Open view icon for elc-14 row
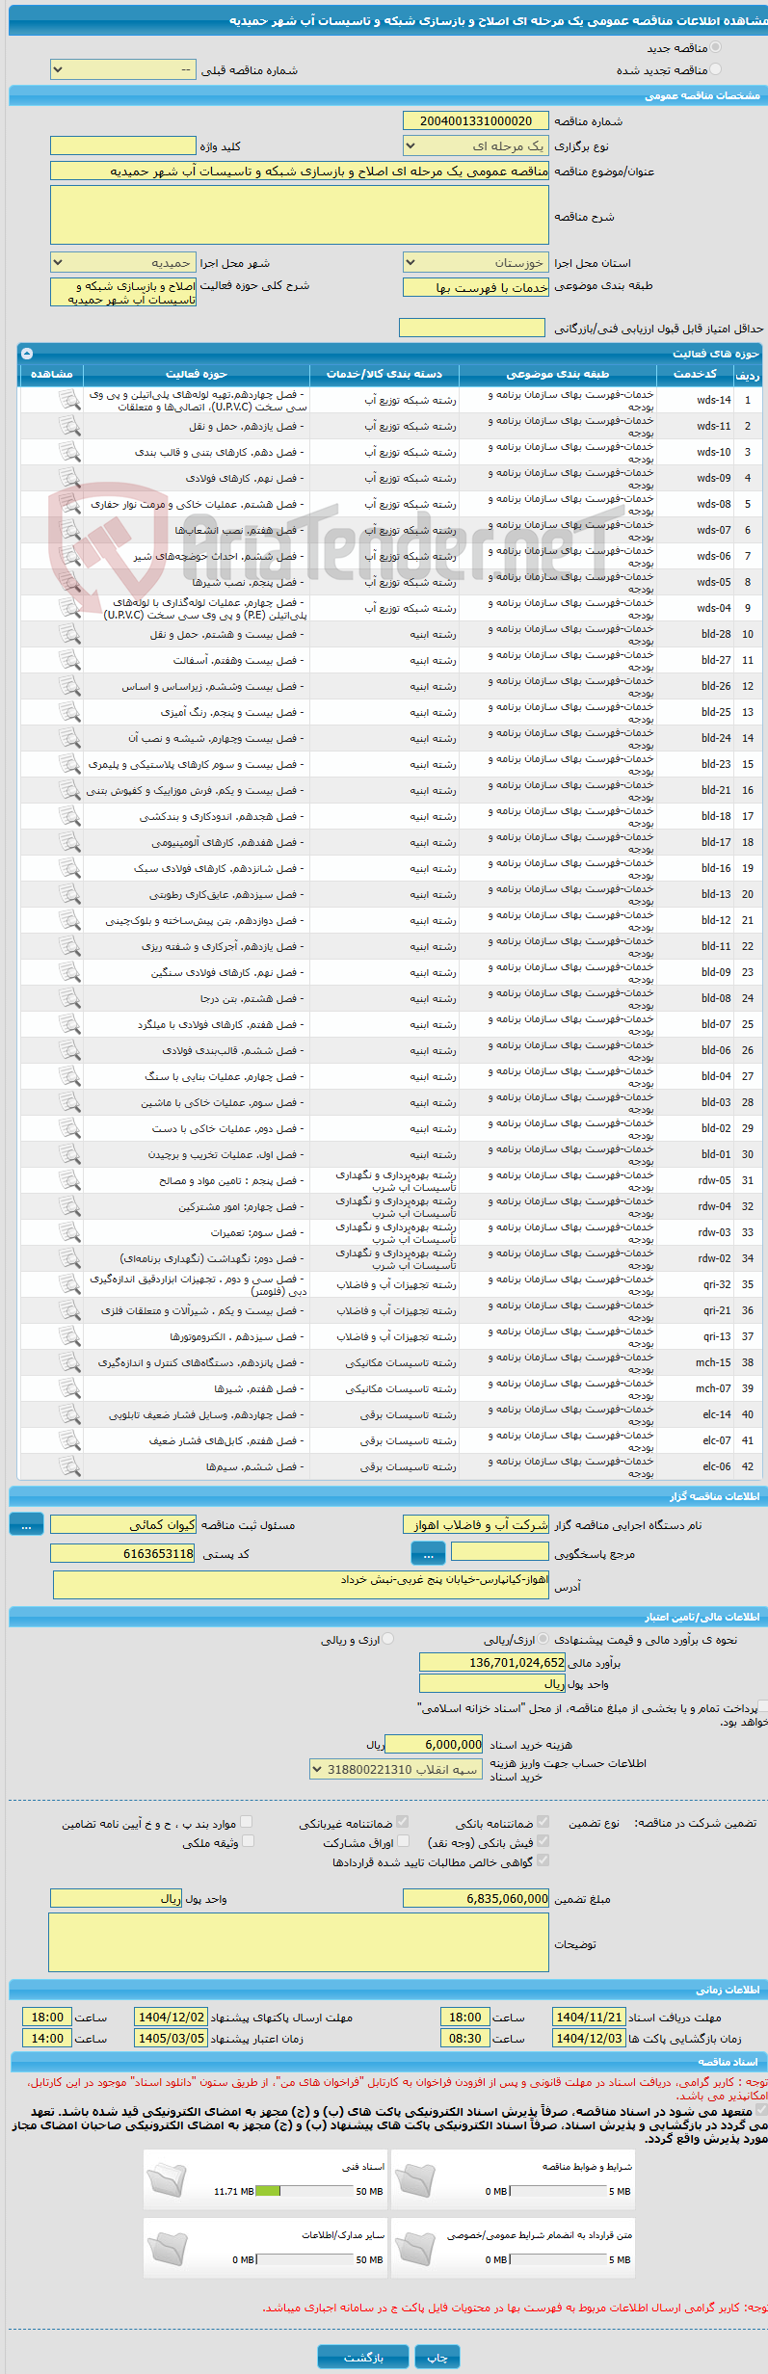The height and width of the screenshot is (2374, 768). point(69,1414)
